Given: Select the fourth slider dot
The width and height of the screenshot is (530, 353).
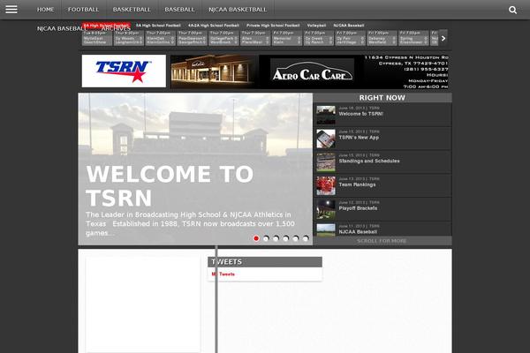Looking at the screenshot, I should (286, 238).
